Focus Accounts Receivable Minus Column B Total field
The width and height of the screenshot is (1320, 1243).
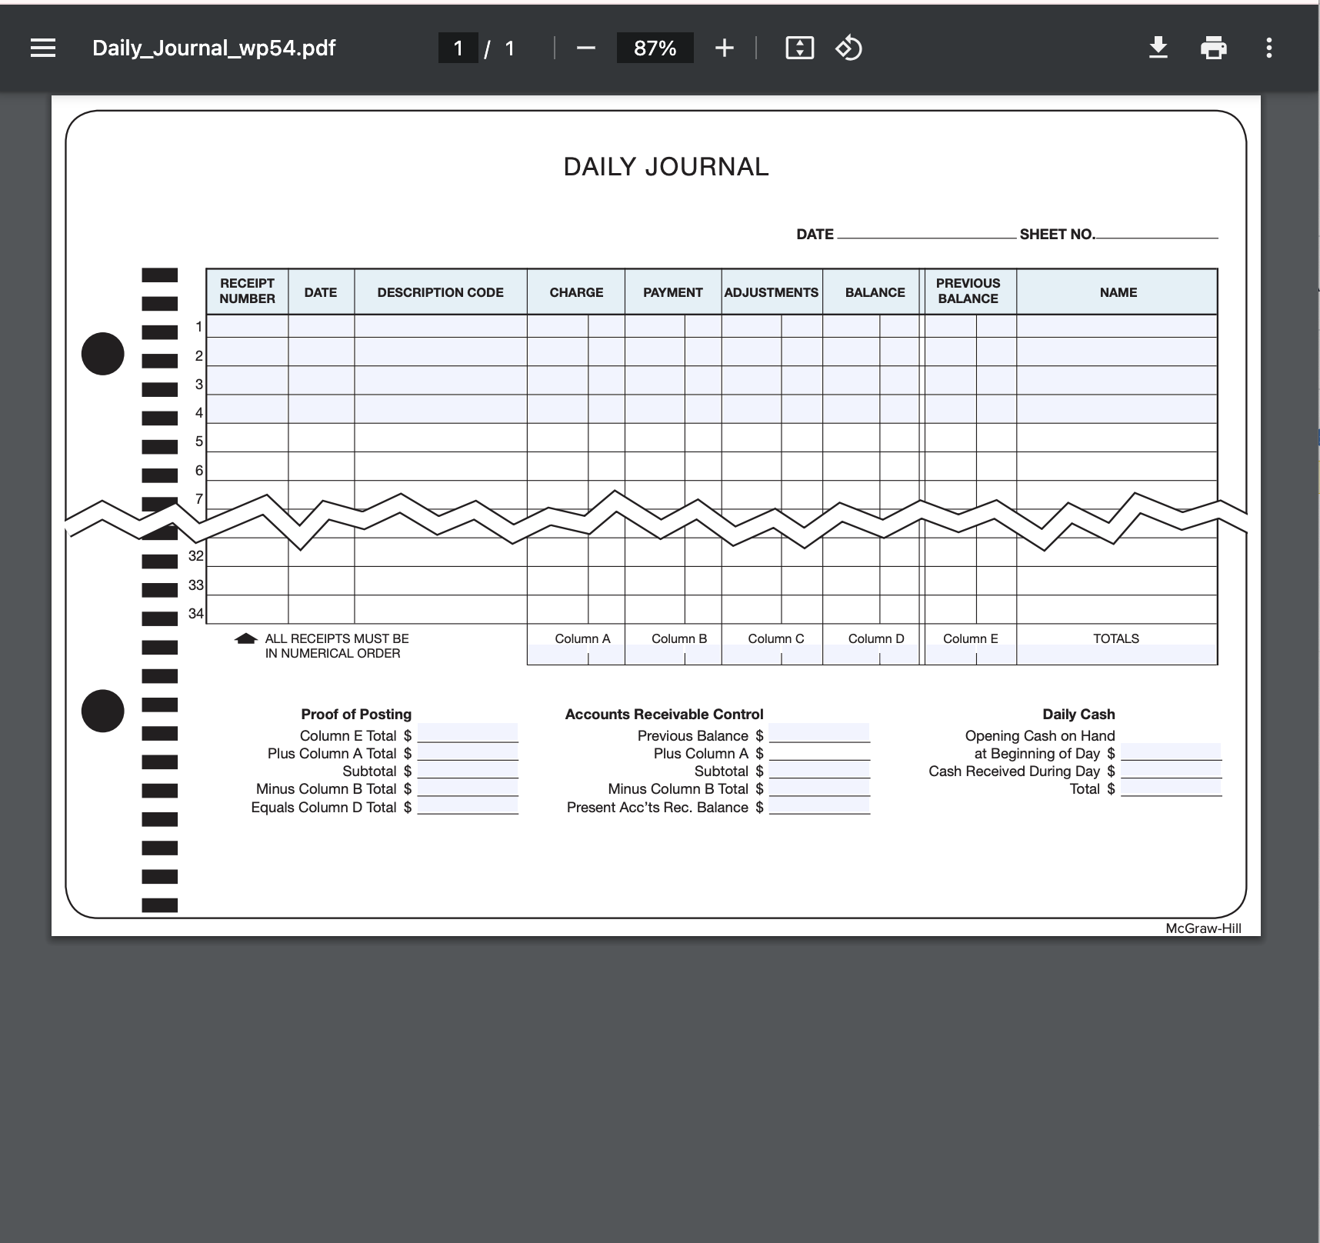tap(819, 787)
